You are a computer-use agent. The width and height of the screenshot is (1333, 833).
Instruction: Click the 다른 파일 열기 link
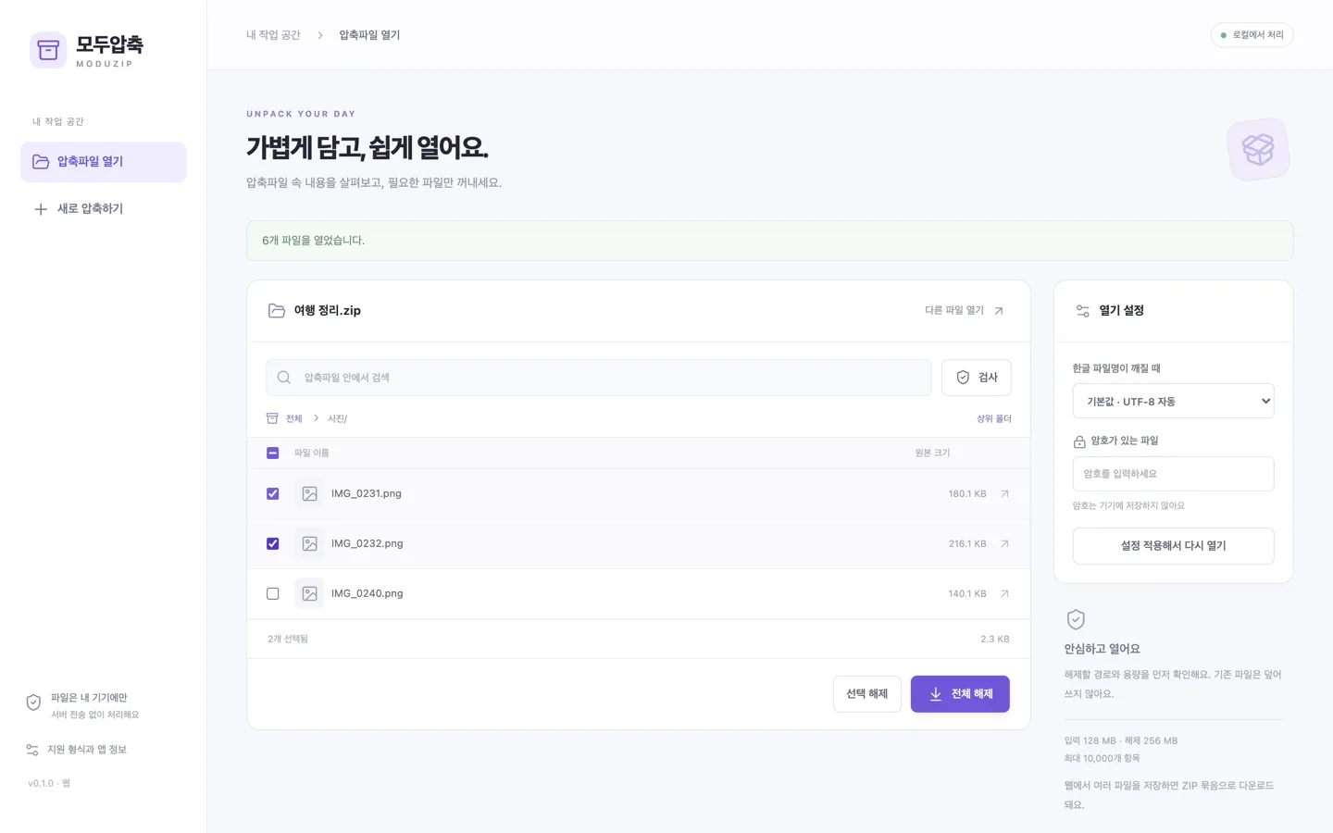965,311
